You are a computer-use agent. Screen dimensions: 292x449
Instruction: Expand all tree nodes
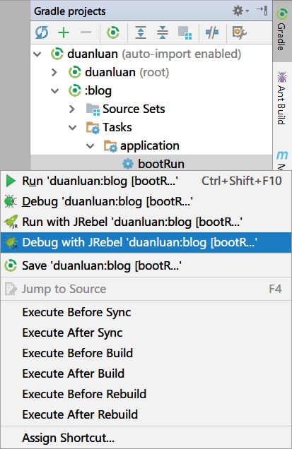pyautogui.click(x=141, y=32)
